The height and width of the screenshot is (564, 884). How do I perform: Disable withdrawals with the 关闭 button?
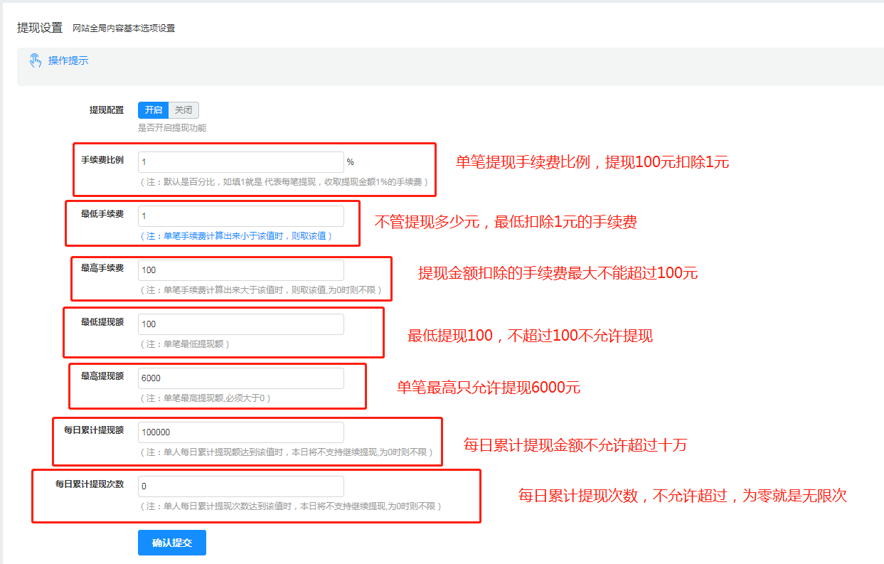coord(183,110)
